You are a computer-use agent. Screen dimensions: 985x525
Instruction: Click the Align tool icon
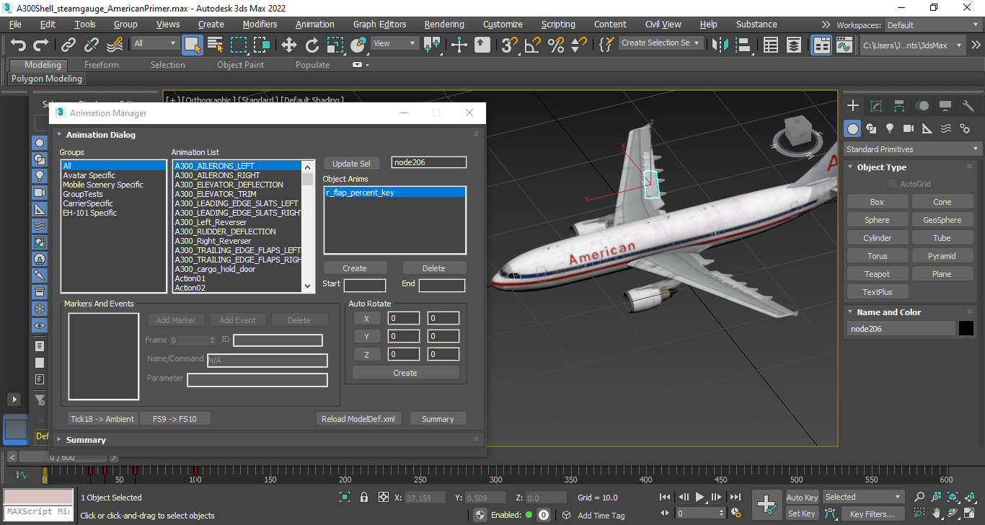742,45
